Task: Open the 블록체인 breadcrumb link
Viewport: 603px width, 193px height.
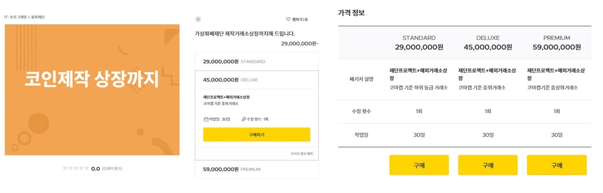Action: 38,17
